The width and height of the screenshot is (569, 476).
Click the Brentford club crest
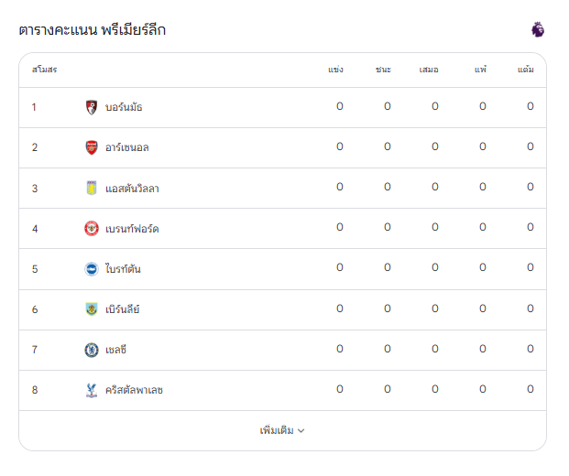pyautogui.click(x=92, y=229)
